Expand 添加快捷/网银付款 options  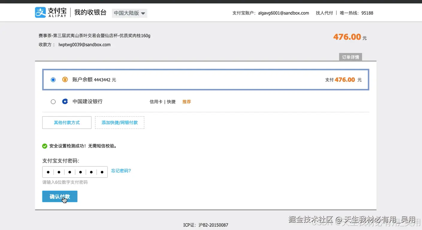pos(120,122)
